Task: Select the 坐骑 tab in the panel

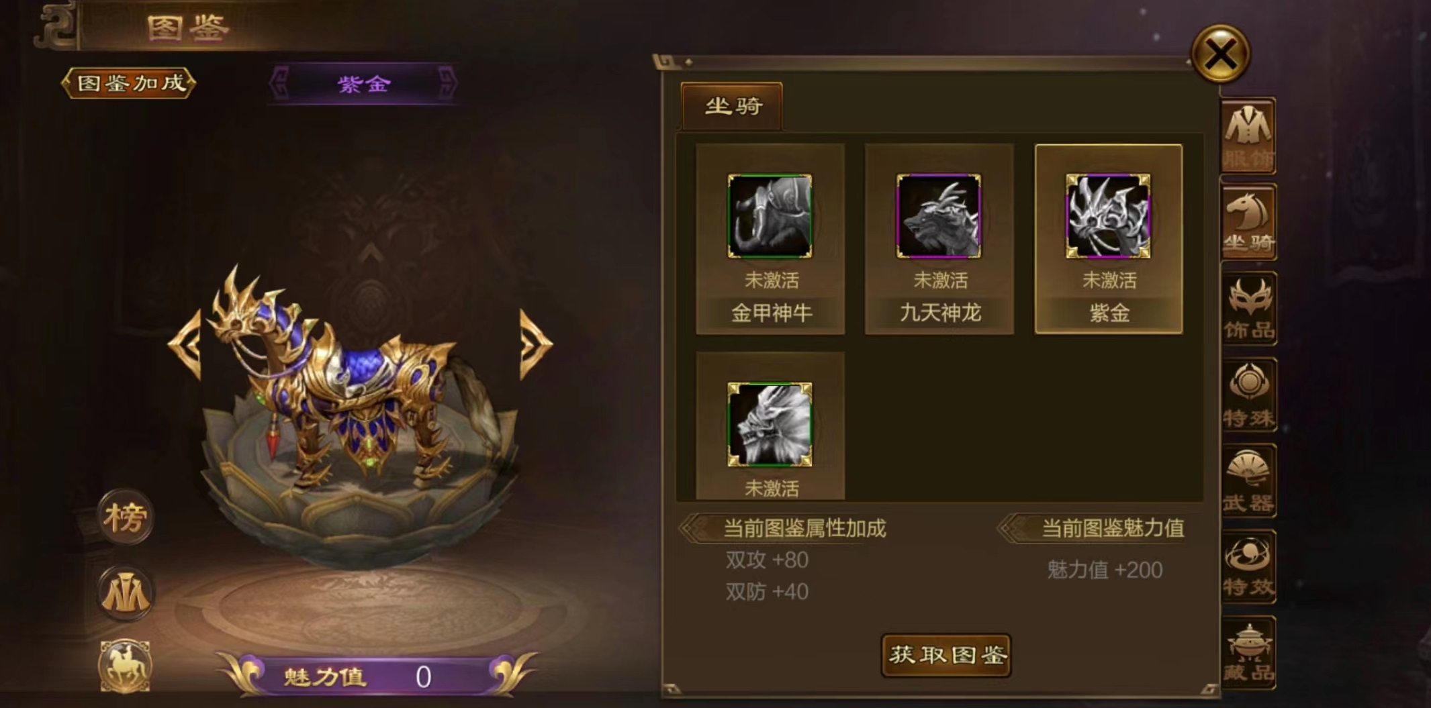Action: 732,106
